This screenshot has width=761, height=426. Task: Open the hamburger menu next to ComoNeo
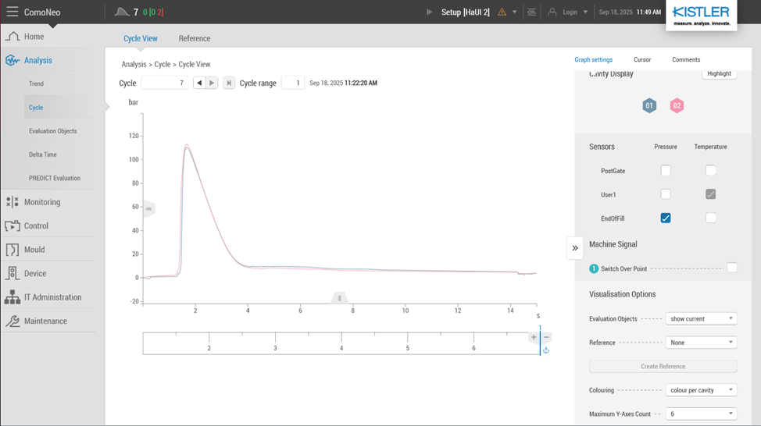13,12
